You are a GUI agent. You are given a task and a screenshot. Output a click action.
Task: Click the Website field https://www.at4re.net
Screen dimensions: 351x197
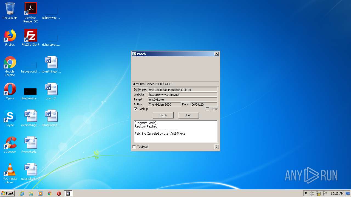(183, 95)
